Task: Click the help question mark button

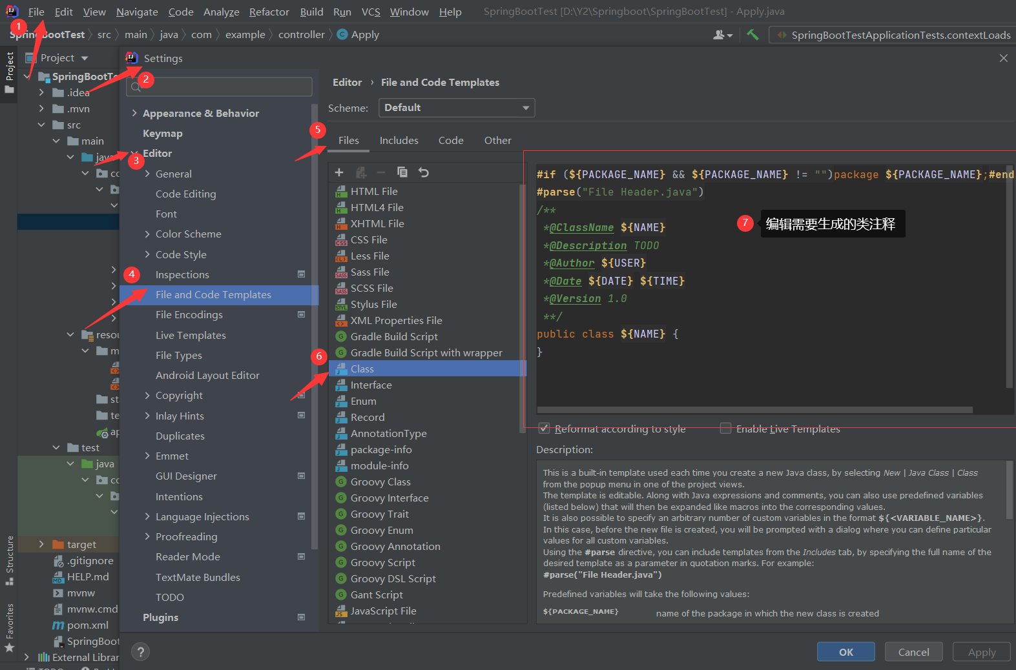Action: point(140,652)
